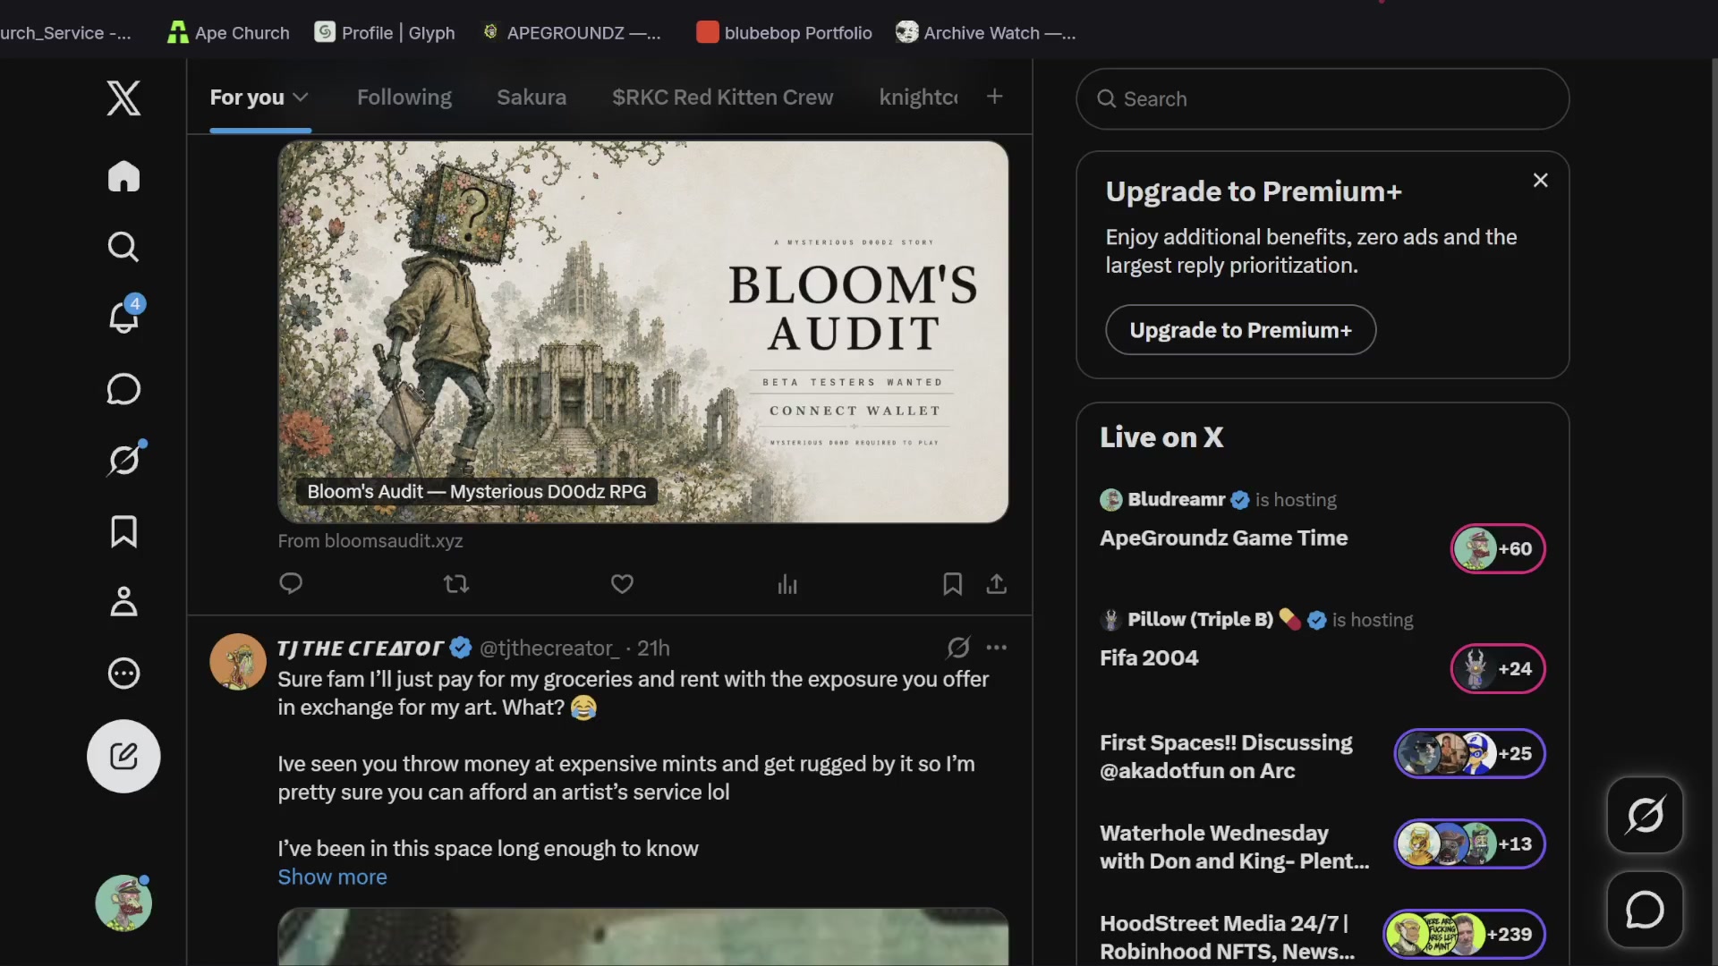Switch to blubebop Portfolio browser tab
The image size is (1718, 966).
tap(784, 33)
